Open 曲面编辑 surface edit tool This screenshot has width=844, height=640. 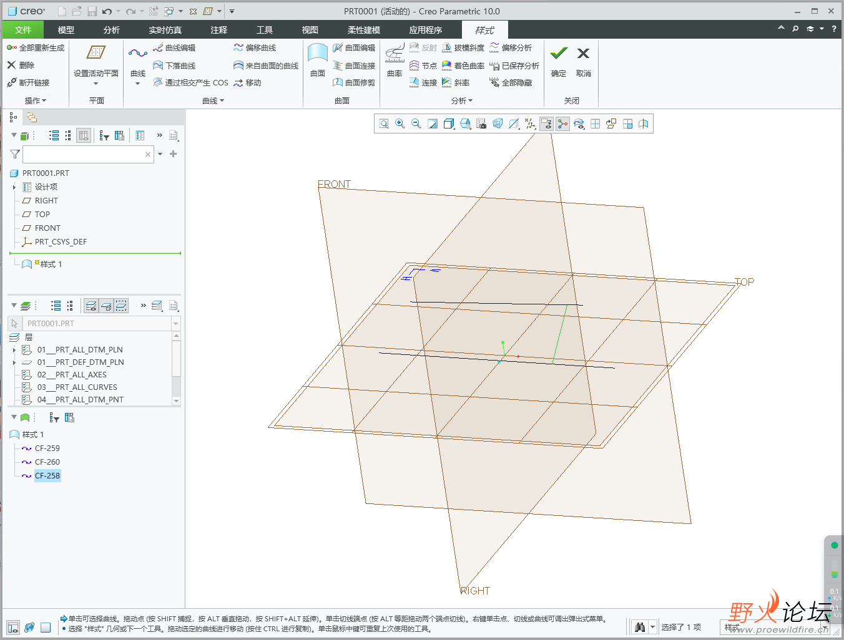pos(354,47)
